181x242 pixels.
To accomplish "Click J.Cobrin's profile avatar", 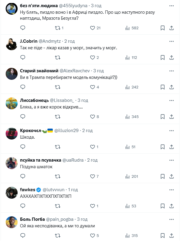I will pyautogui.click(x=11, y=44).
